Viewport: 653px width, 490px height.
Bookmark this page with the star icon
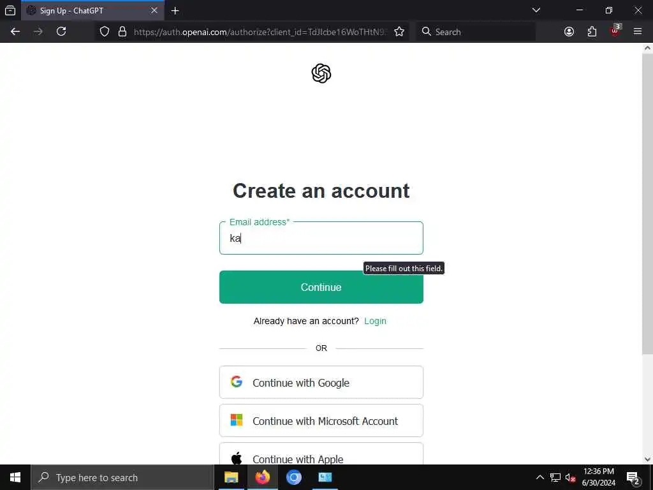[399, 32]
